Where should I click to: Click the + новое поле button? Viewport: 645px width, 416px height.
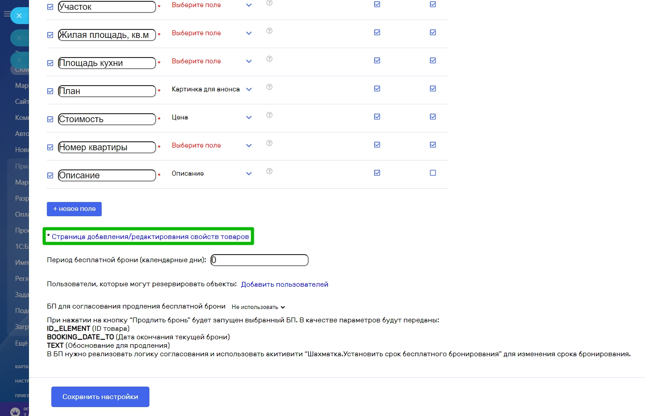pos(74,209)
